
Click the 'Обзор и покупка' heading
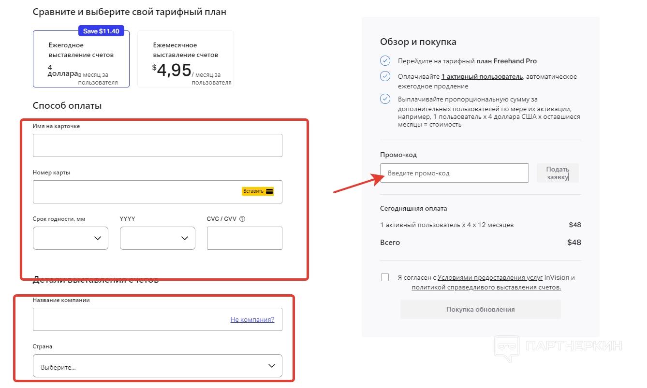(x=418, y=42)
